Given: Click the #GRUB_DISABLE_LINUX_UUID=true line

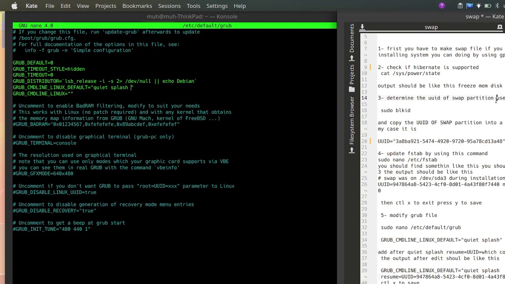Looking at the screenshot, I should point(54,192).
